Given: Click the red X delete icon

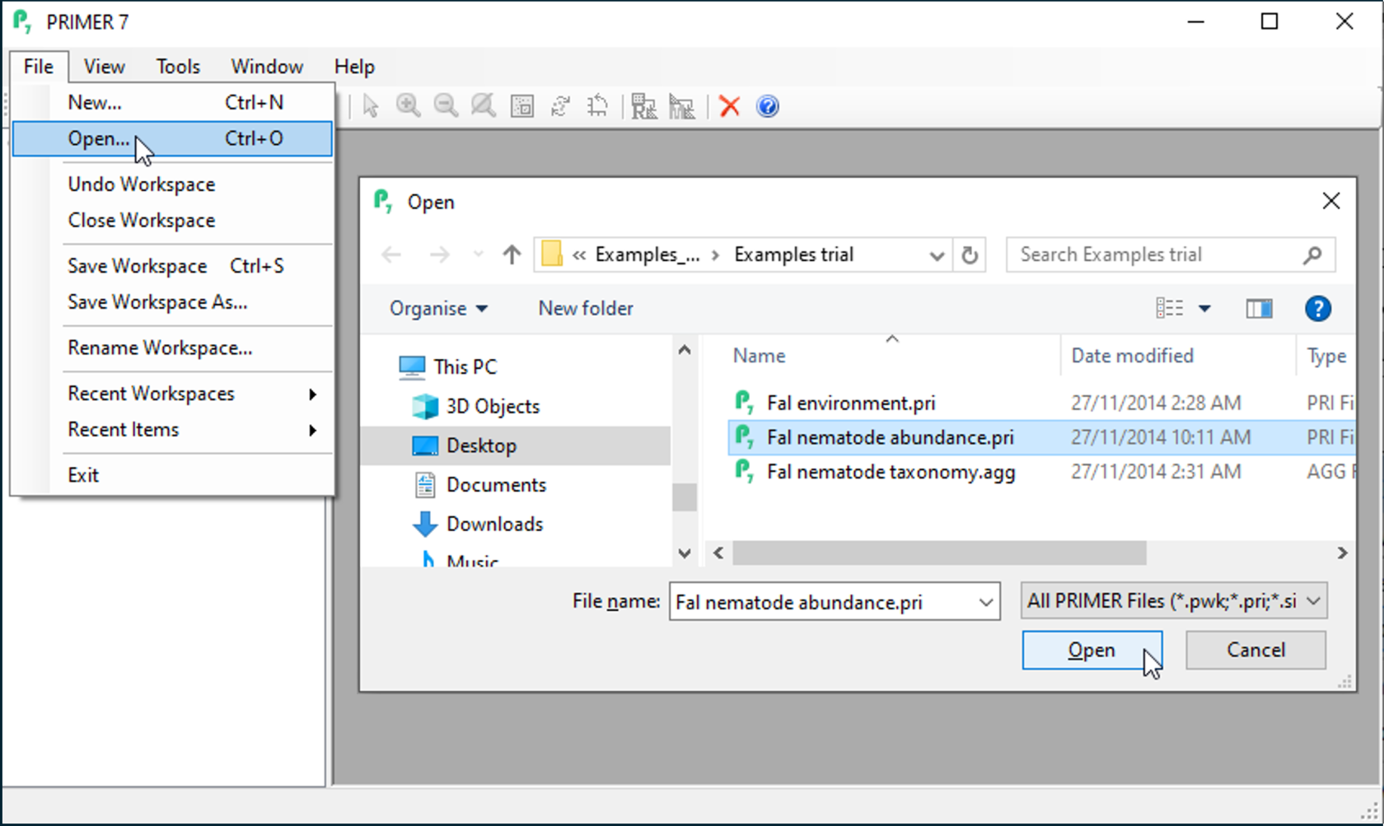Looking at the screenshot, I should tap(729, 106).
